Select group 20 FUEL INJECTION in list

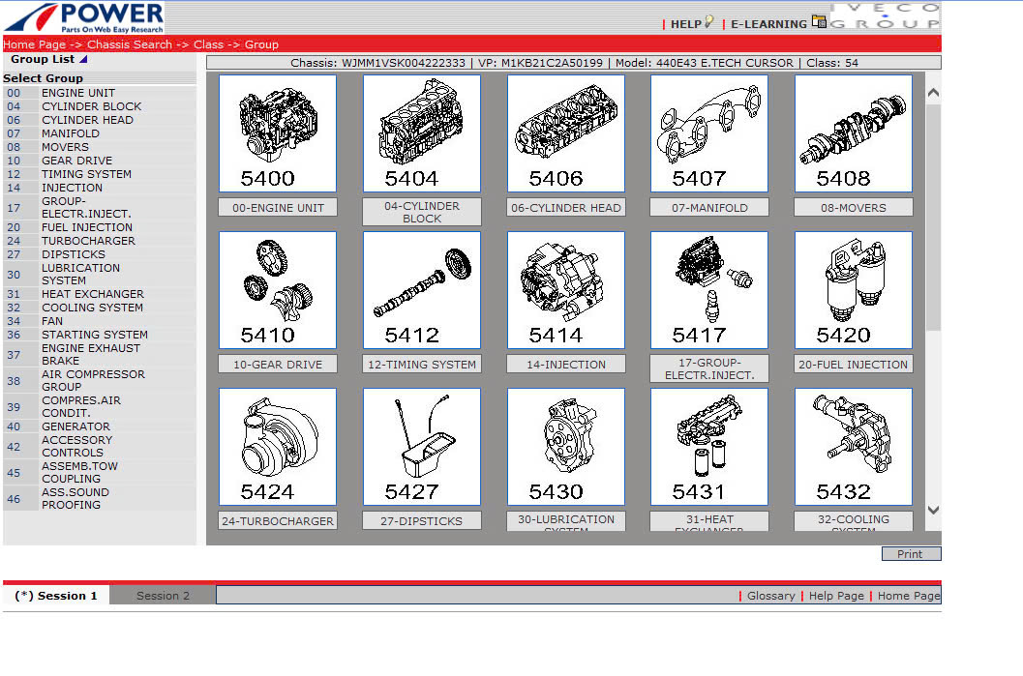tap(99, 227)
